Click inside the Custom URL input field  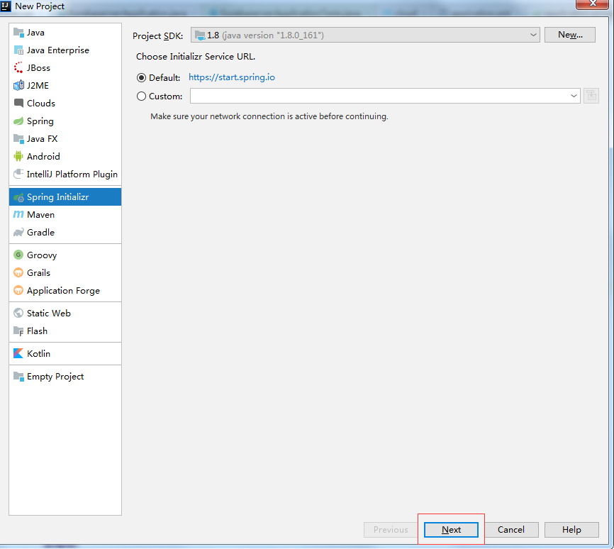pos(379,96)
